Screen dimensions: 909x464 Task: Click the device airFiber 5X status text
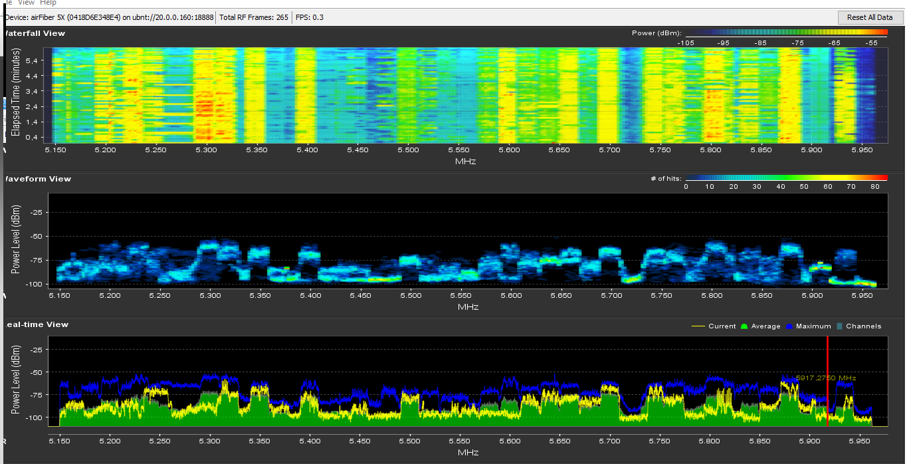[109, 17]
